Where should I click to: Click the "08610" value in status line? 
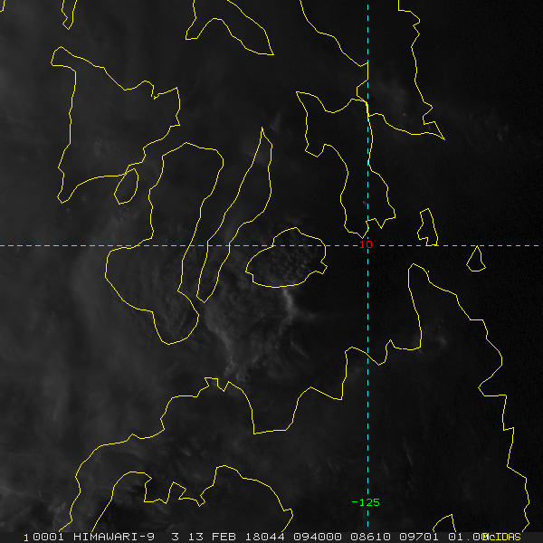[x=370, y=537]
